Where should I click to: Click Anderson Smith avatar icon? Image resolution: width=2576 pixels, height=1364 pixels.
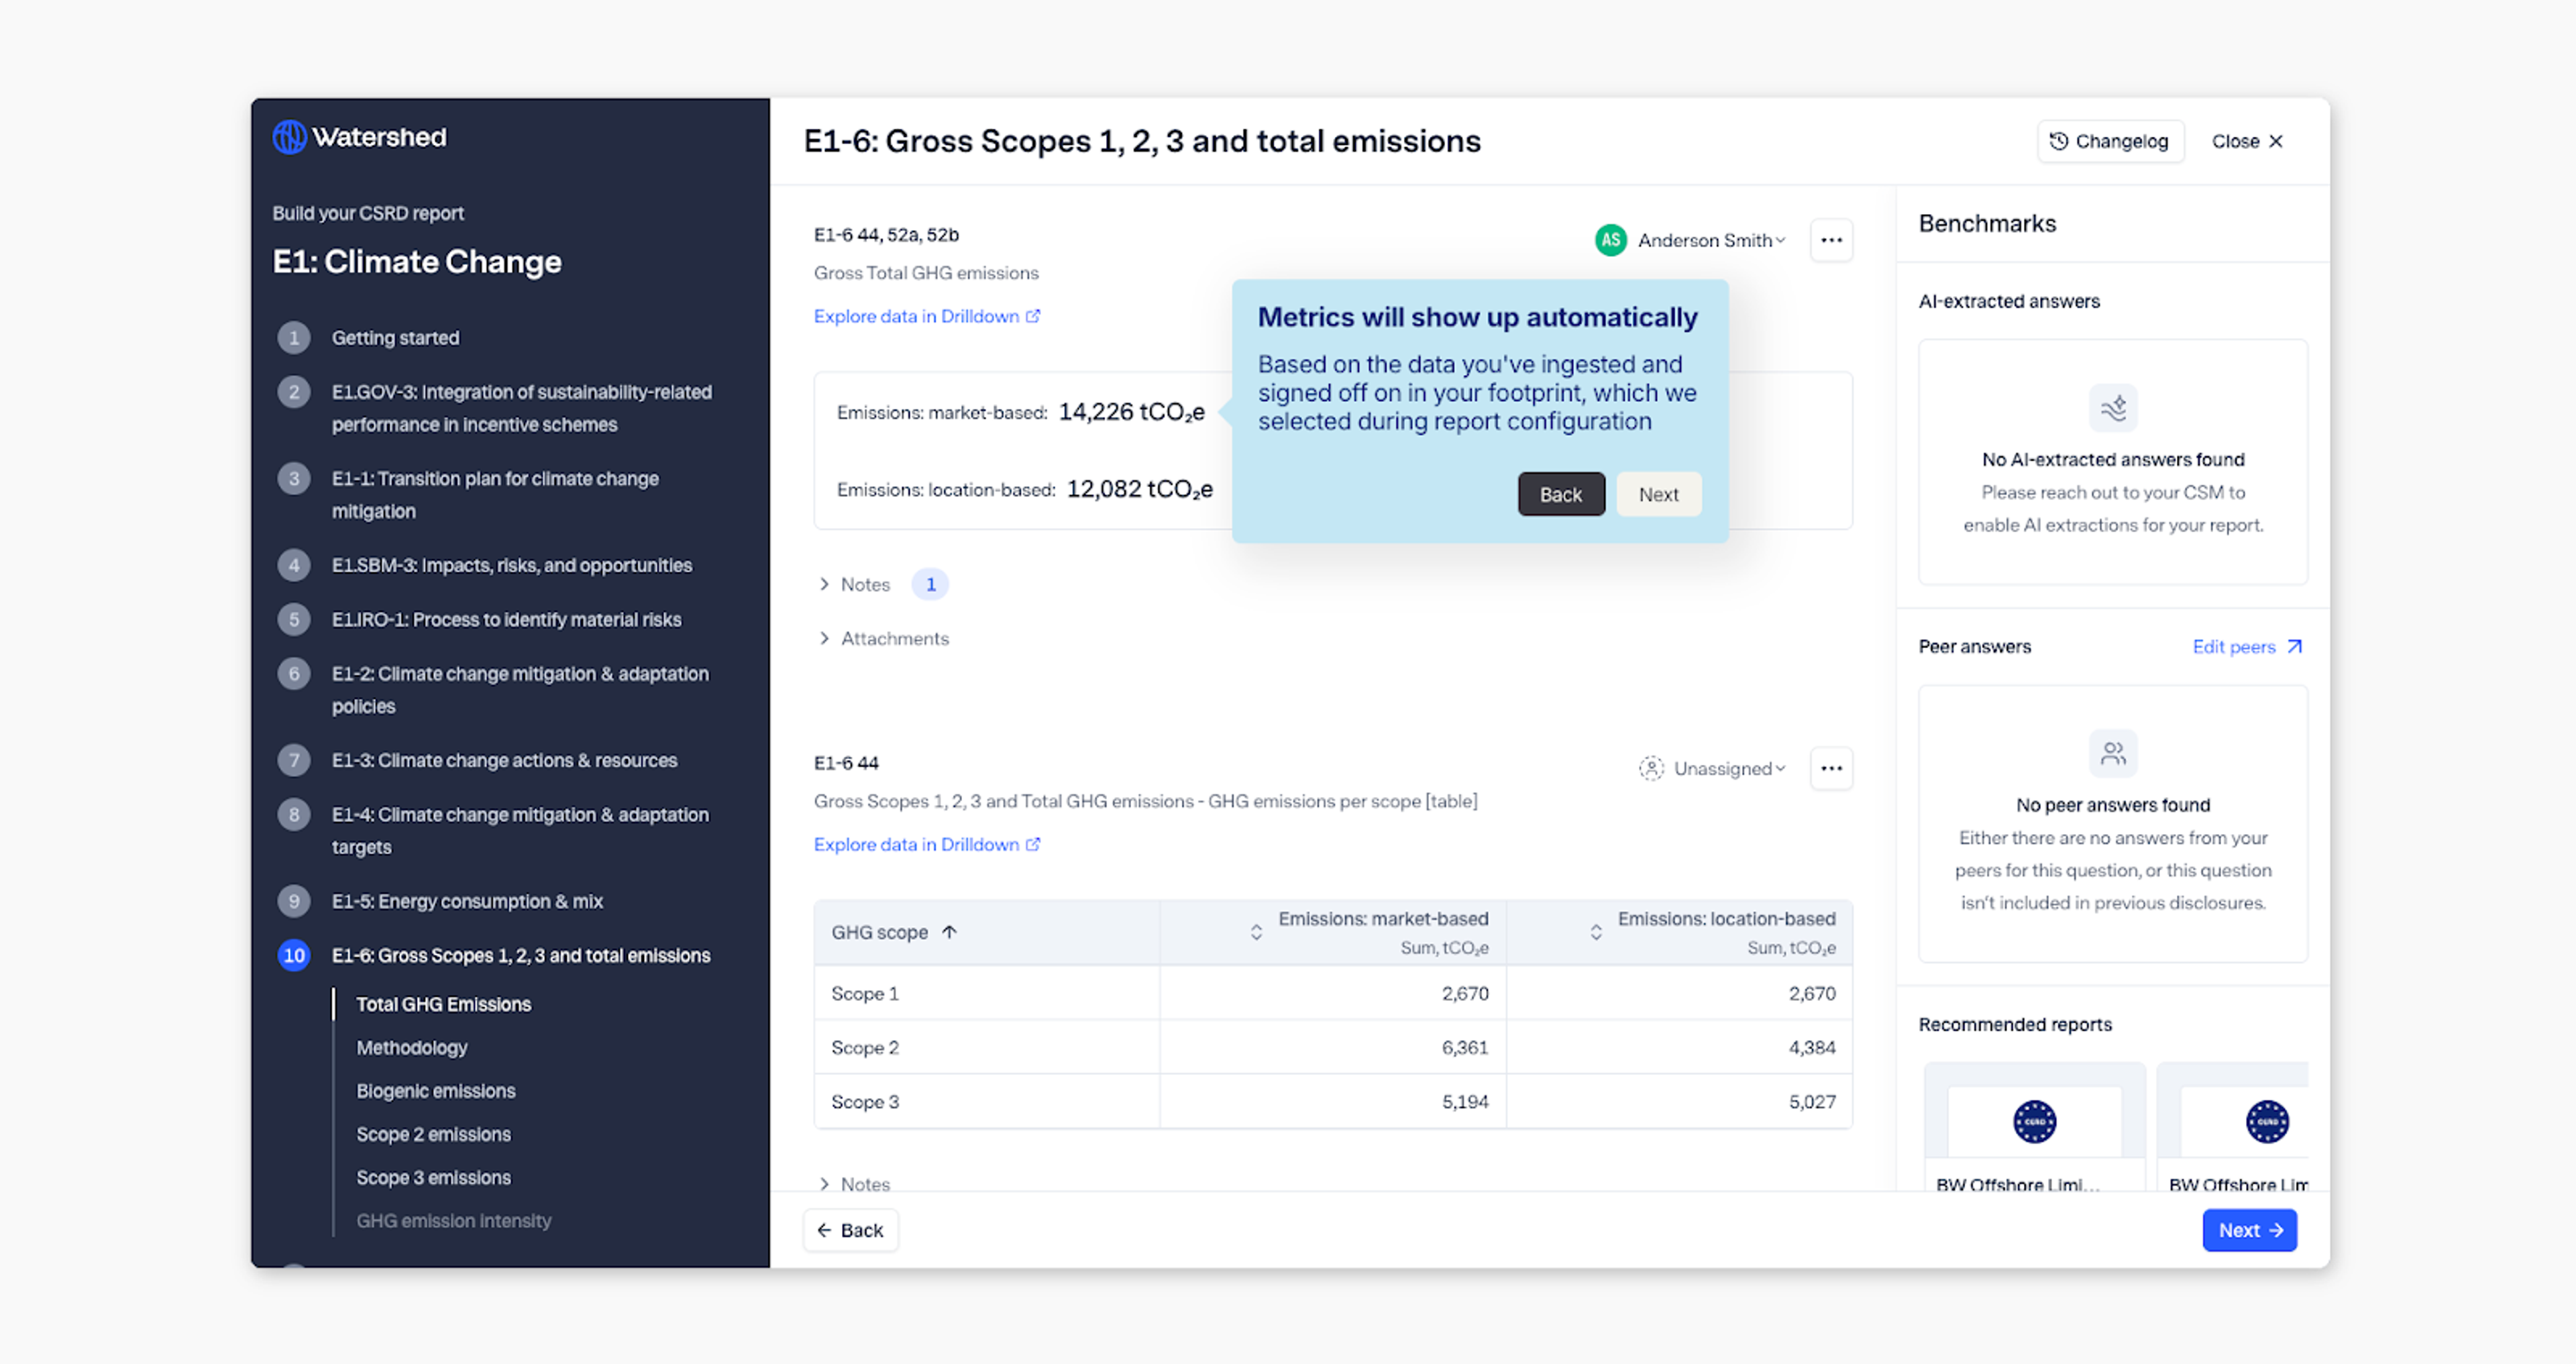(x=1610, y=240)
